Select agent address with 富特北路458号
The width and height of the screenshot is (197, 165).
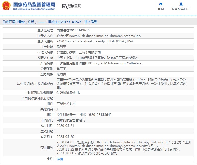(97, 58)
